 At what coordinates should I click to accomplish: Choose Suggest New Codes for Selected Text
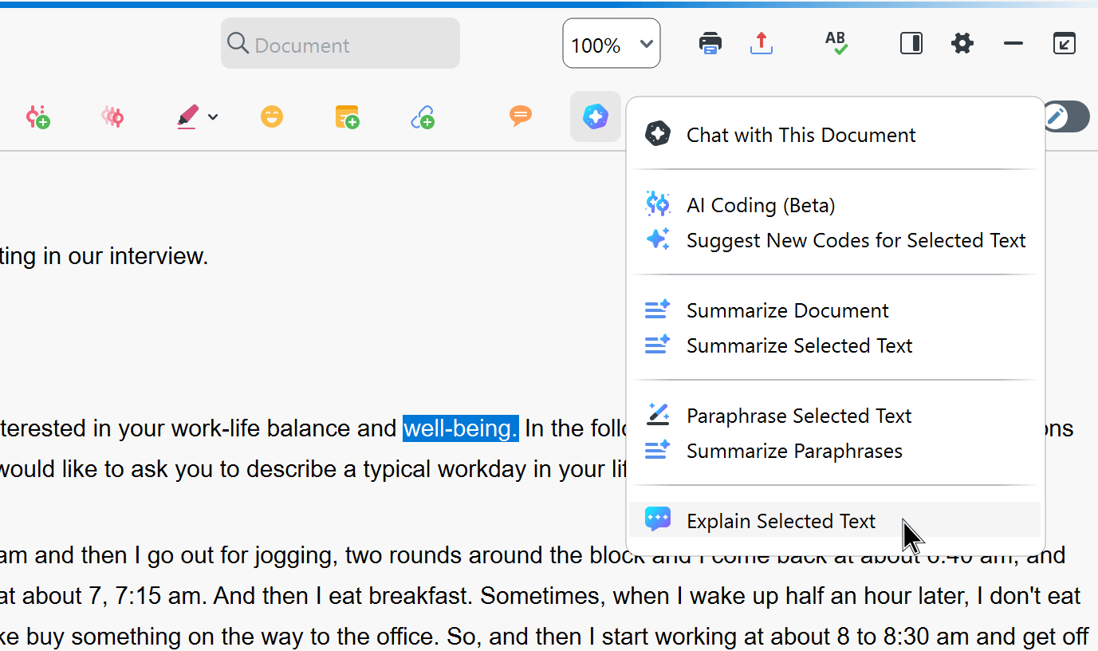856,239
